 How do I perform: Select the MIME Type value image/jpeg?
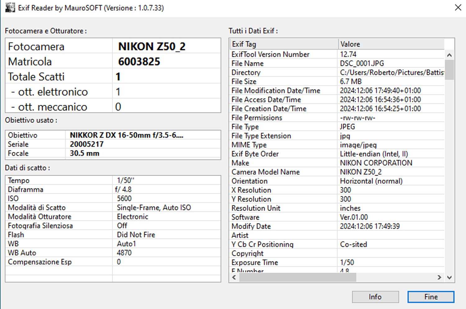coord(358,145)
